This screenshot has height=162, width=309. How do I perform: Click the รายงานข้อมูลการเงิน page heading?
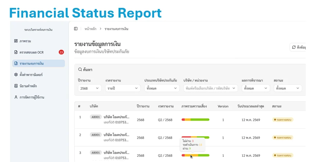click(97, 44)
